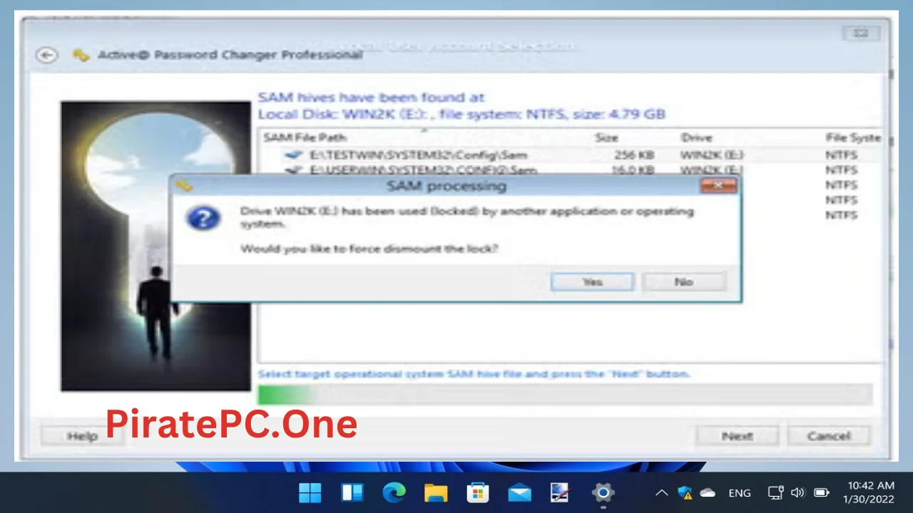Select the E:\TESTWIN\SYSTEM32\Config\Sam row
Viewport: 913px width, 513px height.
pyautogui.click(x=571, y=155)
